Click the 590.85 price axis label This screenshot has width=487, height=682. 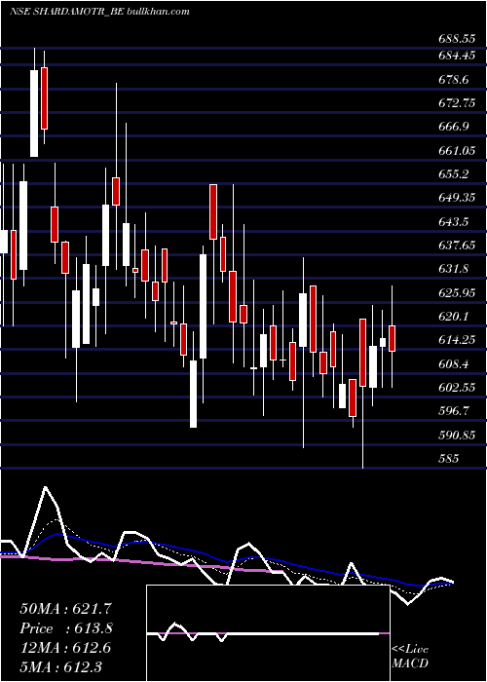click(456, 435)
